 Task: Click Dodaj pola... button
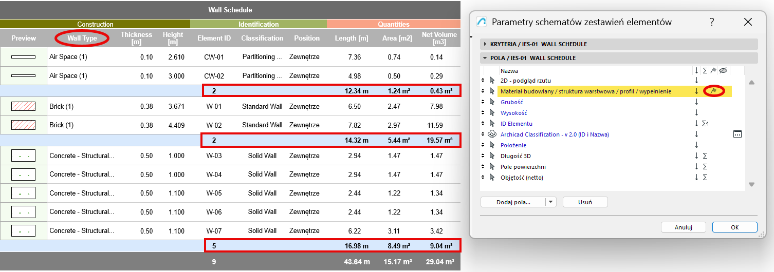tap(513, 202)
